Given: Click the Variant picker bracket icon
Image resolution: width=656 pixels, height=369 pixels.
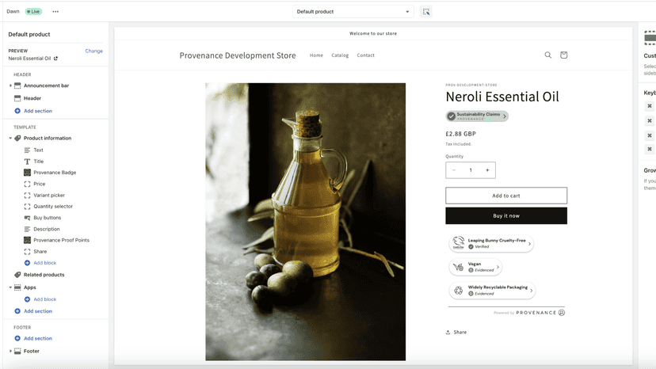Looking at the screenshot, I should point(27,196).
